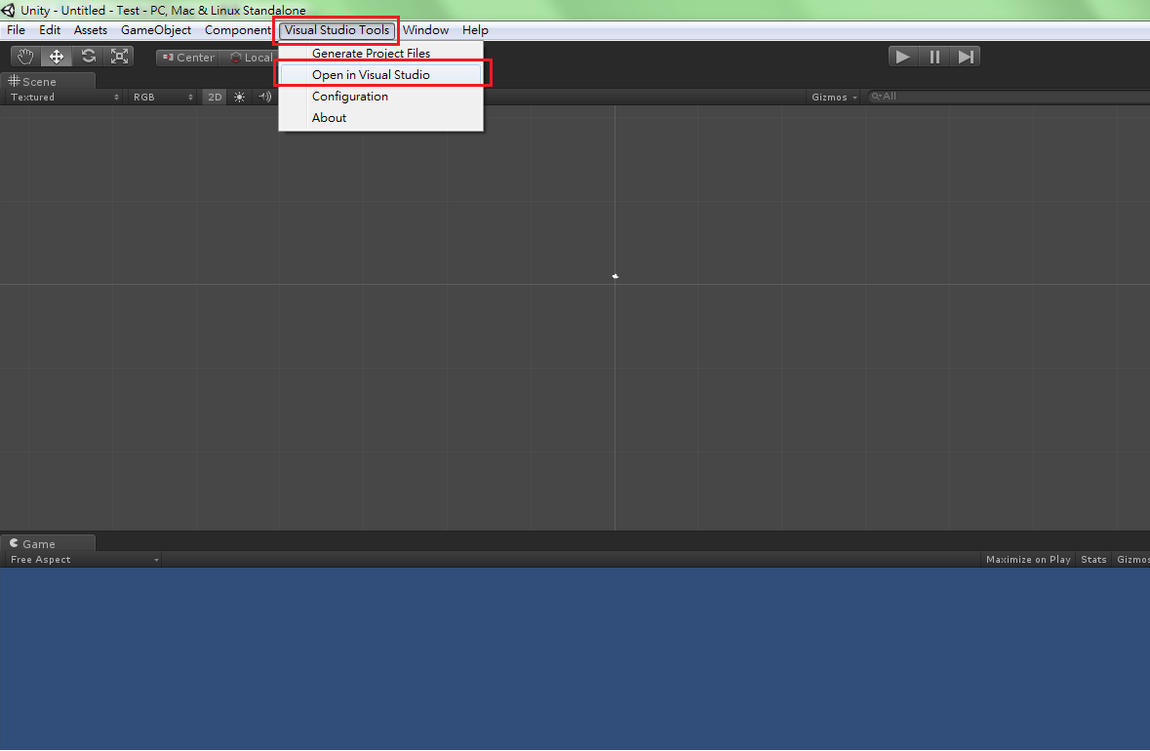Mute scene audio via speaker icon
Image resolution: width=1150 pixels, height=751 pixels.
[264, 97]
